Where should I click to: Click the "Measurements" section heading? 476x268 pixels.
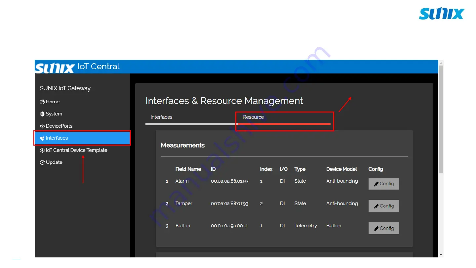(182, 145)
